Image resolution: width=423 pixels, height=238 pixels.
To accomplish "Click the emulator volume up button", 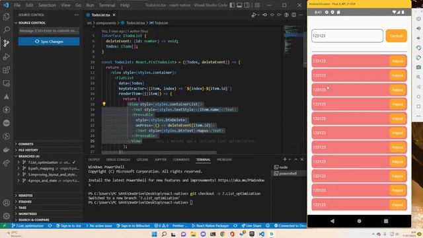I will (418, 28).
